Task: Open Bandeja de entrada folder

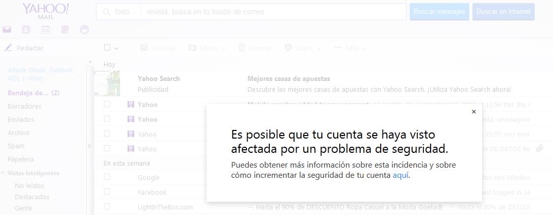Action: tap(34, 93)
